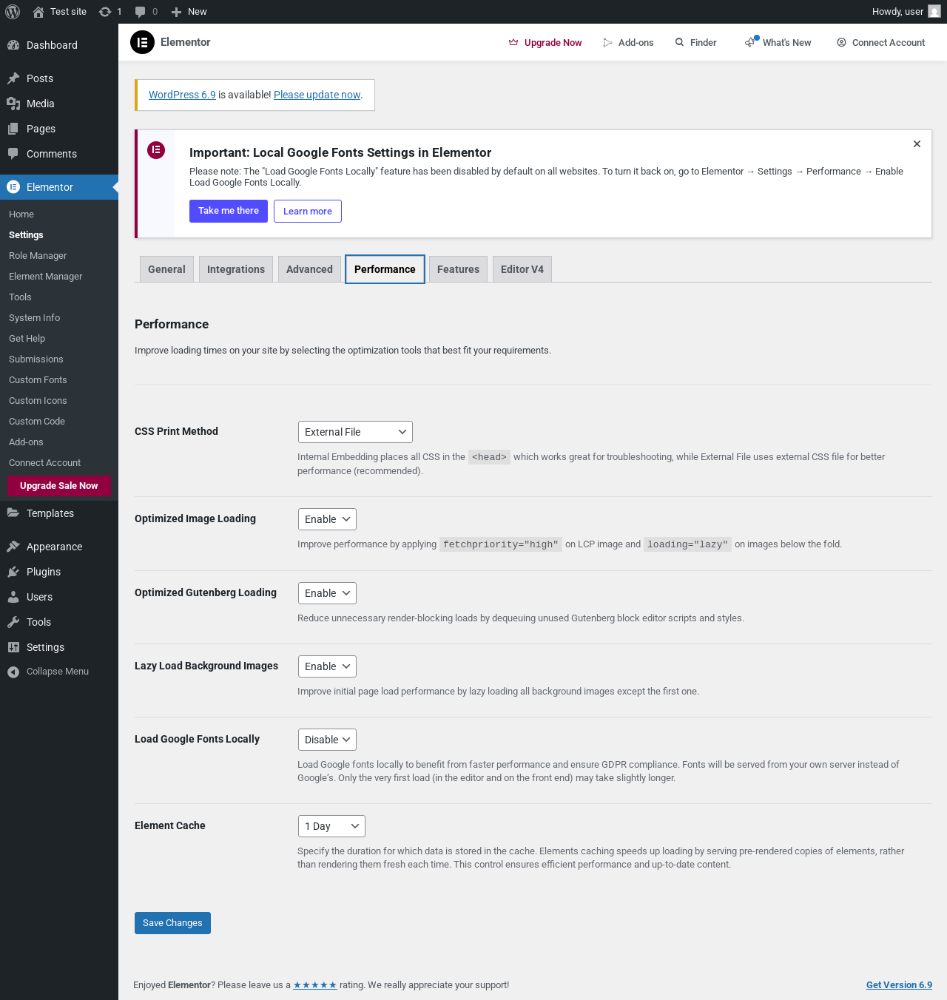The height and width of the screenshot is (1000, 947).
Task: Open Role Manager submenu item
Action: click(38, 256)
